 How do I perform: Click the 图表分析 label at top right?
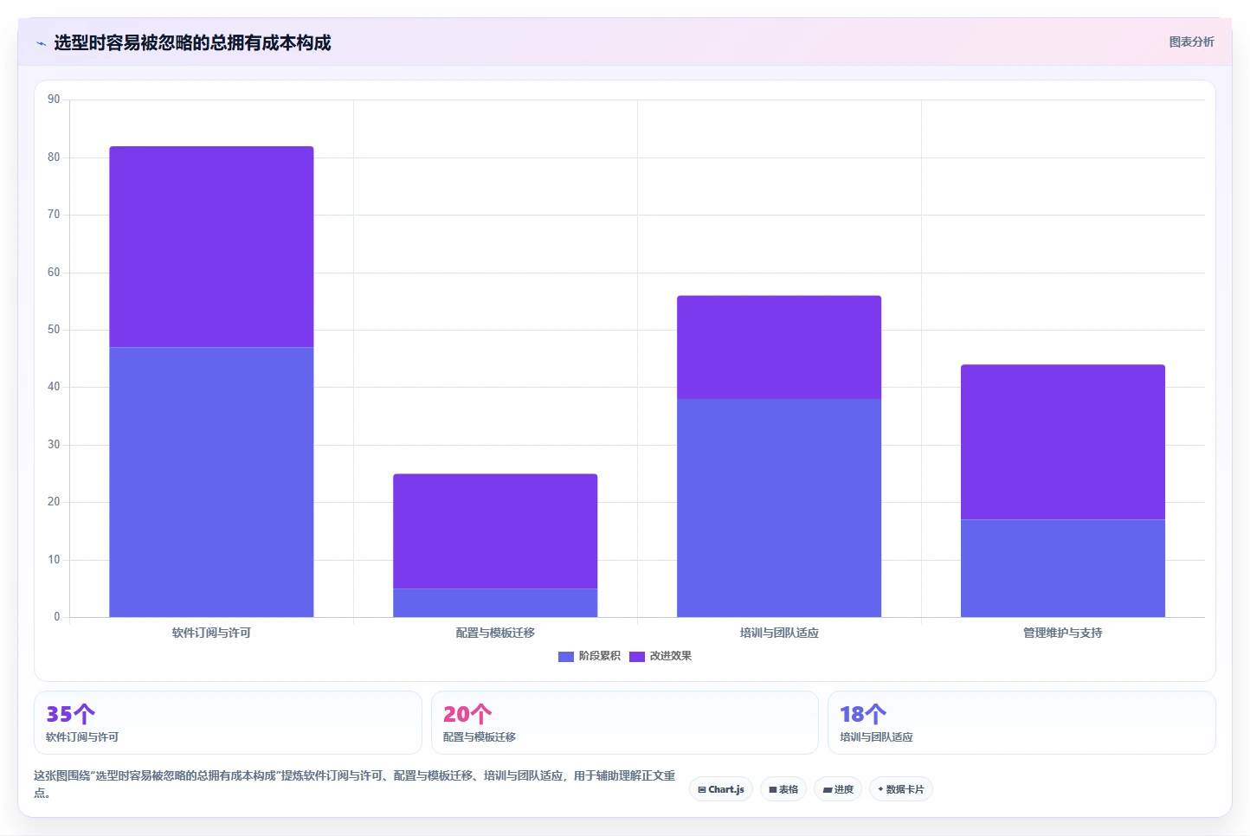[1191, 42]
